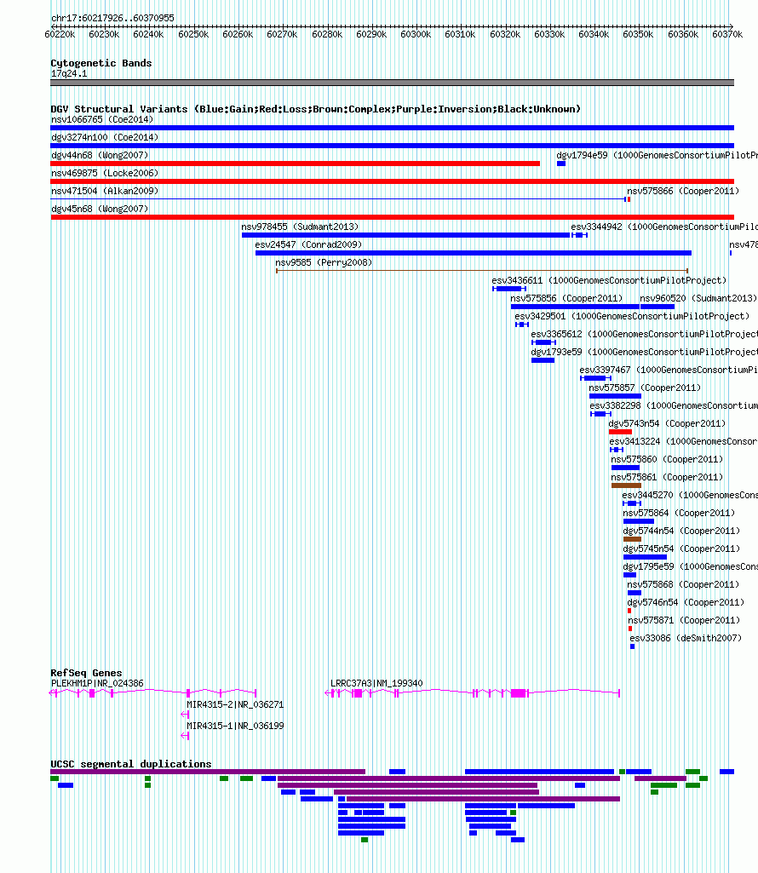The width and height of the screenshot is (758, 873).
Task: Open nsv575861 (Cooper2011) label
Action: [667, 477]
